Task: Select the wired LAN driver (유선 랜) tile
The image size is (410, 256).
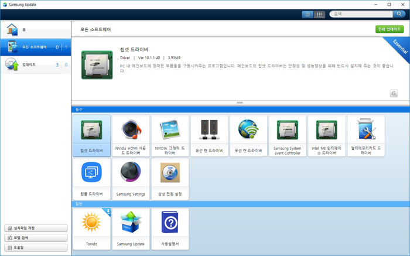Action: click(209, 136)
